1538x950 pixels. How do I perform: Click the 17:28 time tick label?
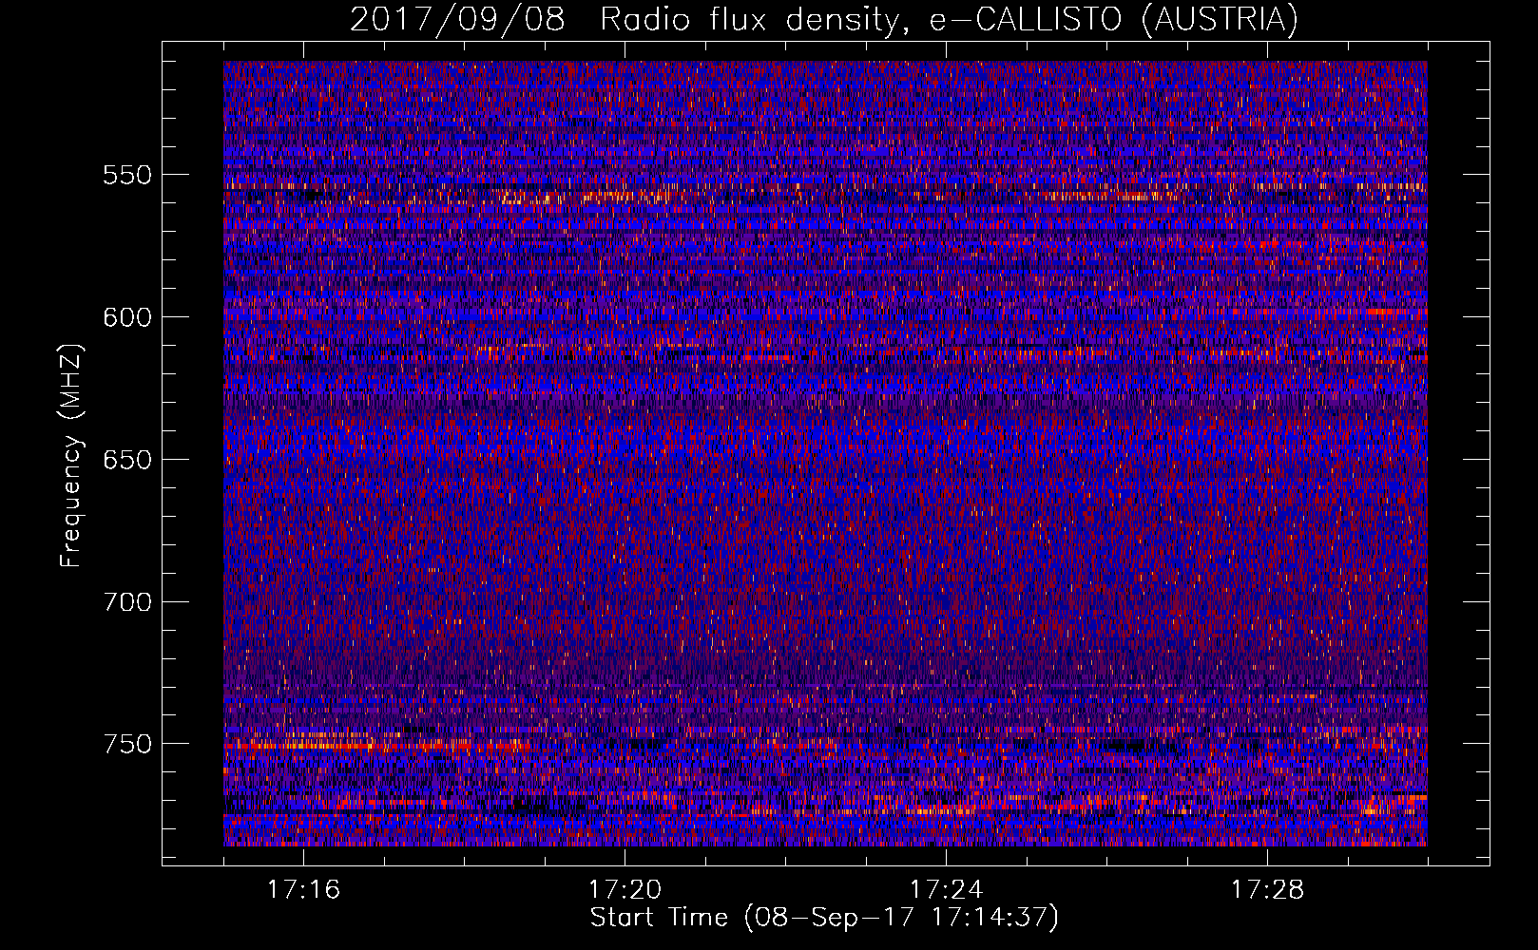1267,890
